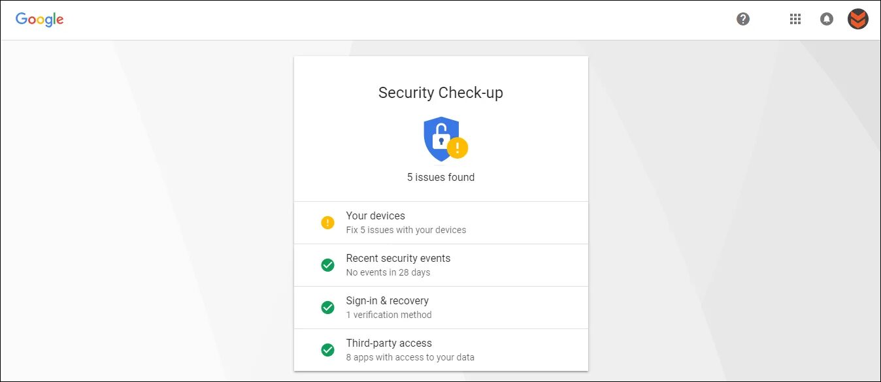Click the yellow warning badge on shield

(x=457, y=148)
